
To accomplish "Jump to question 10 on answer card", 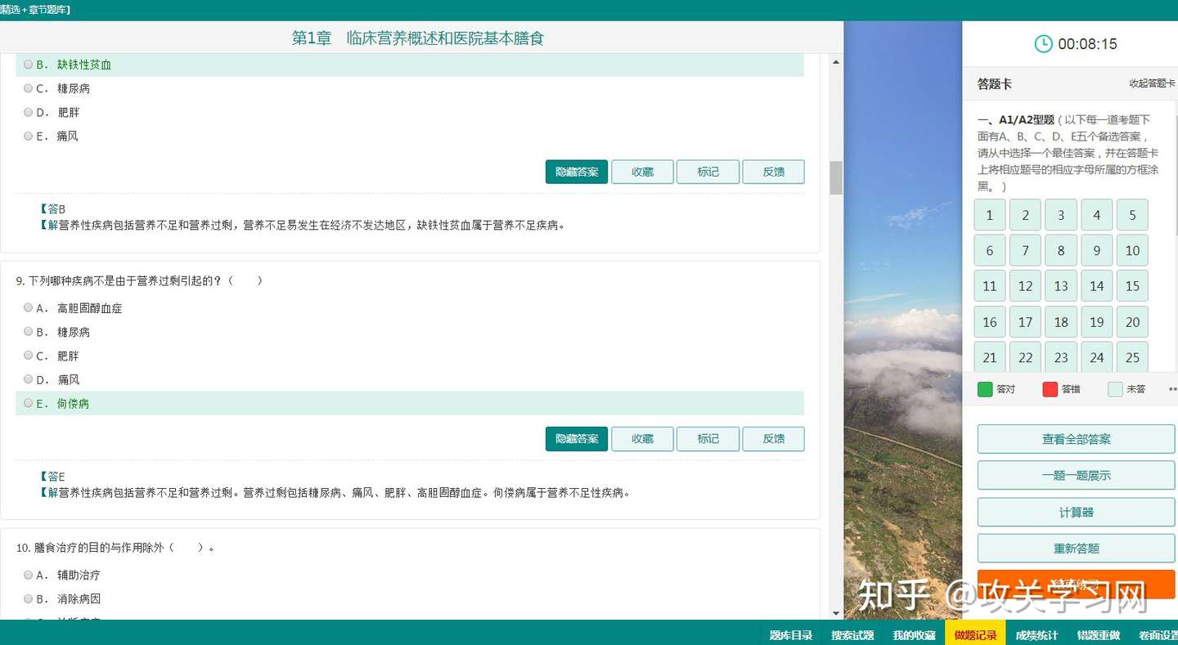I will tap(1132, 251).
